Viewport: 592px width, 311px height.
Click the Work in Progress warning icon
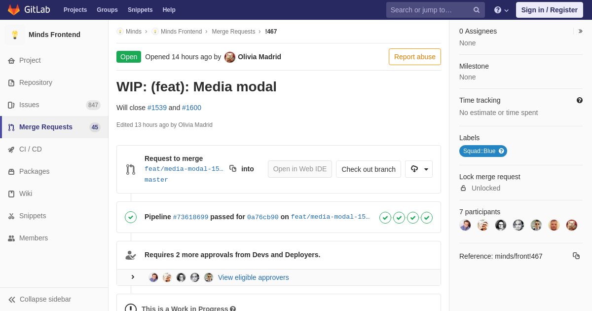click(131, 308)
